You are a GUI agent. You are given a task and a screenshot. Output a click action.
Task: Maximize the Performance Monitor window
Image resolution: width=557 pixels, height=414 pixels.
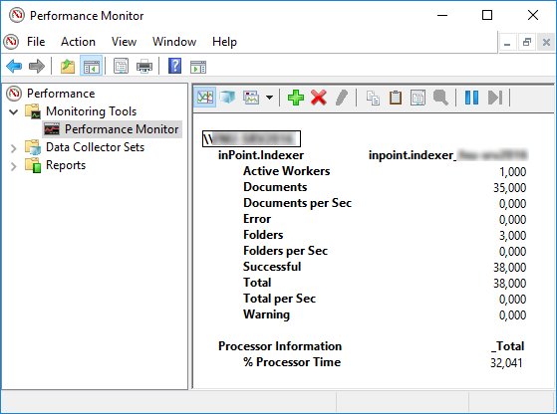pyautogui.click(x=487, y=15)
